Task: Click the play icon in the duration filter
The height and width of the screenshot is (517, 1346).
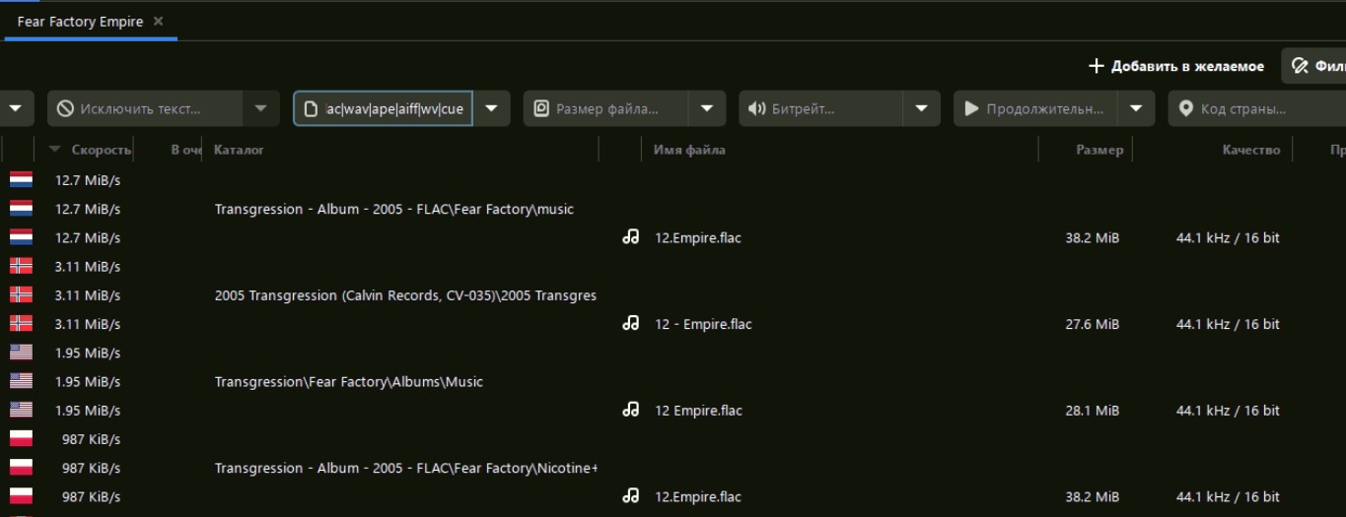Action: click(x=971, y=108)
